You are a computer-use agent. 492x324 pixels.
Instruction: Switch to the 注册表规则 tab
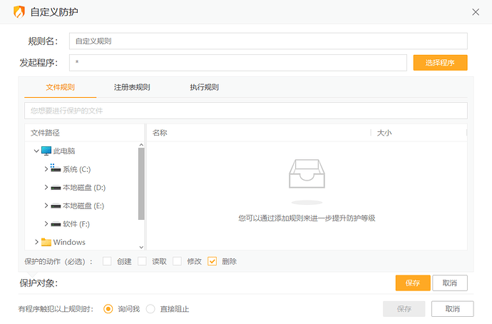(132, 87)
